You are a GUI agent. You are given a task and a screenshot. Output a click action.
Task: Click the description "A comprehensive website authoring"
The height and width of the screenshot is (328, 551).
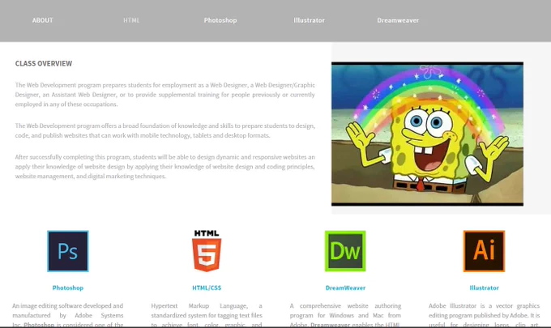click(x=345, y=315)
